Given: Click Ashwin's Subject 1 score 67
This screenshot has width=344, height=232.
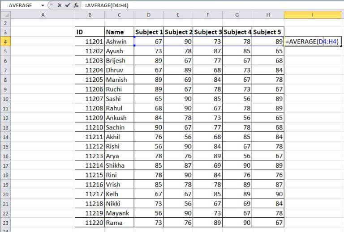Looking at the screenshot, I should pyautogui.click(x=149, y=42).
